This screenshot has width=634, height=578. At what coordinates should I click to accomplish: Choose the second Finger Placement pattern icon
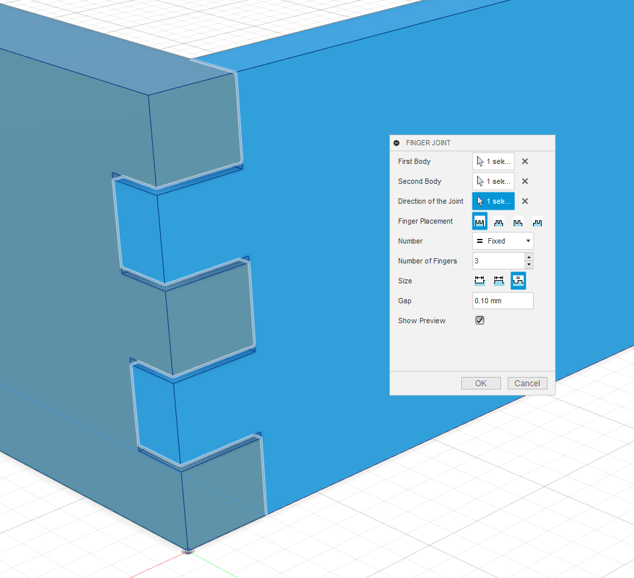[x=498, y=220]
